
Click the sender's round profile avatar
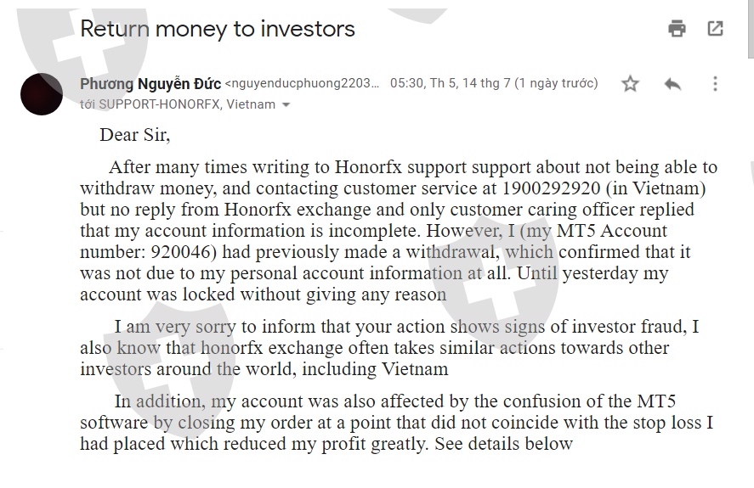pos(41,93)
